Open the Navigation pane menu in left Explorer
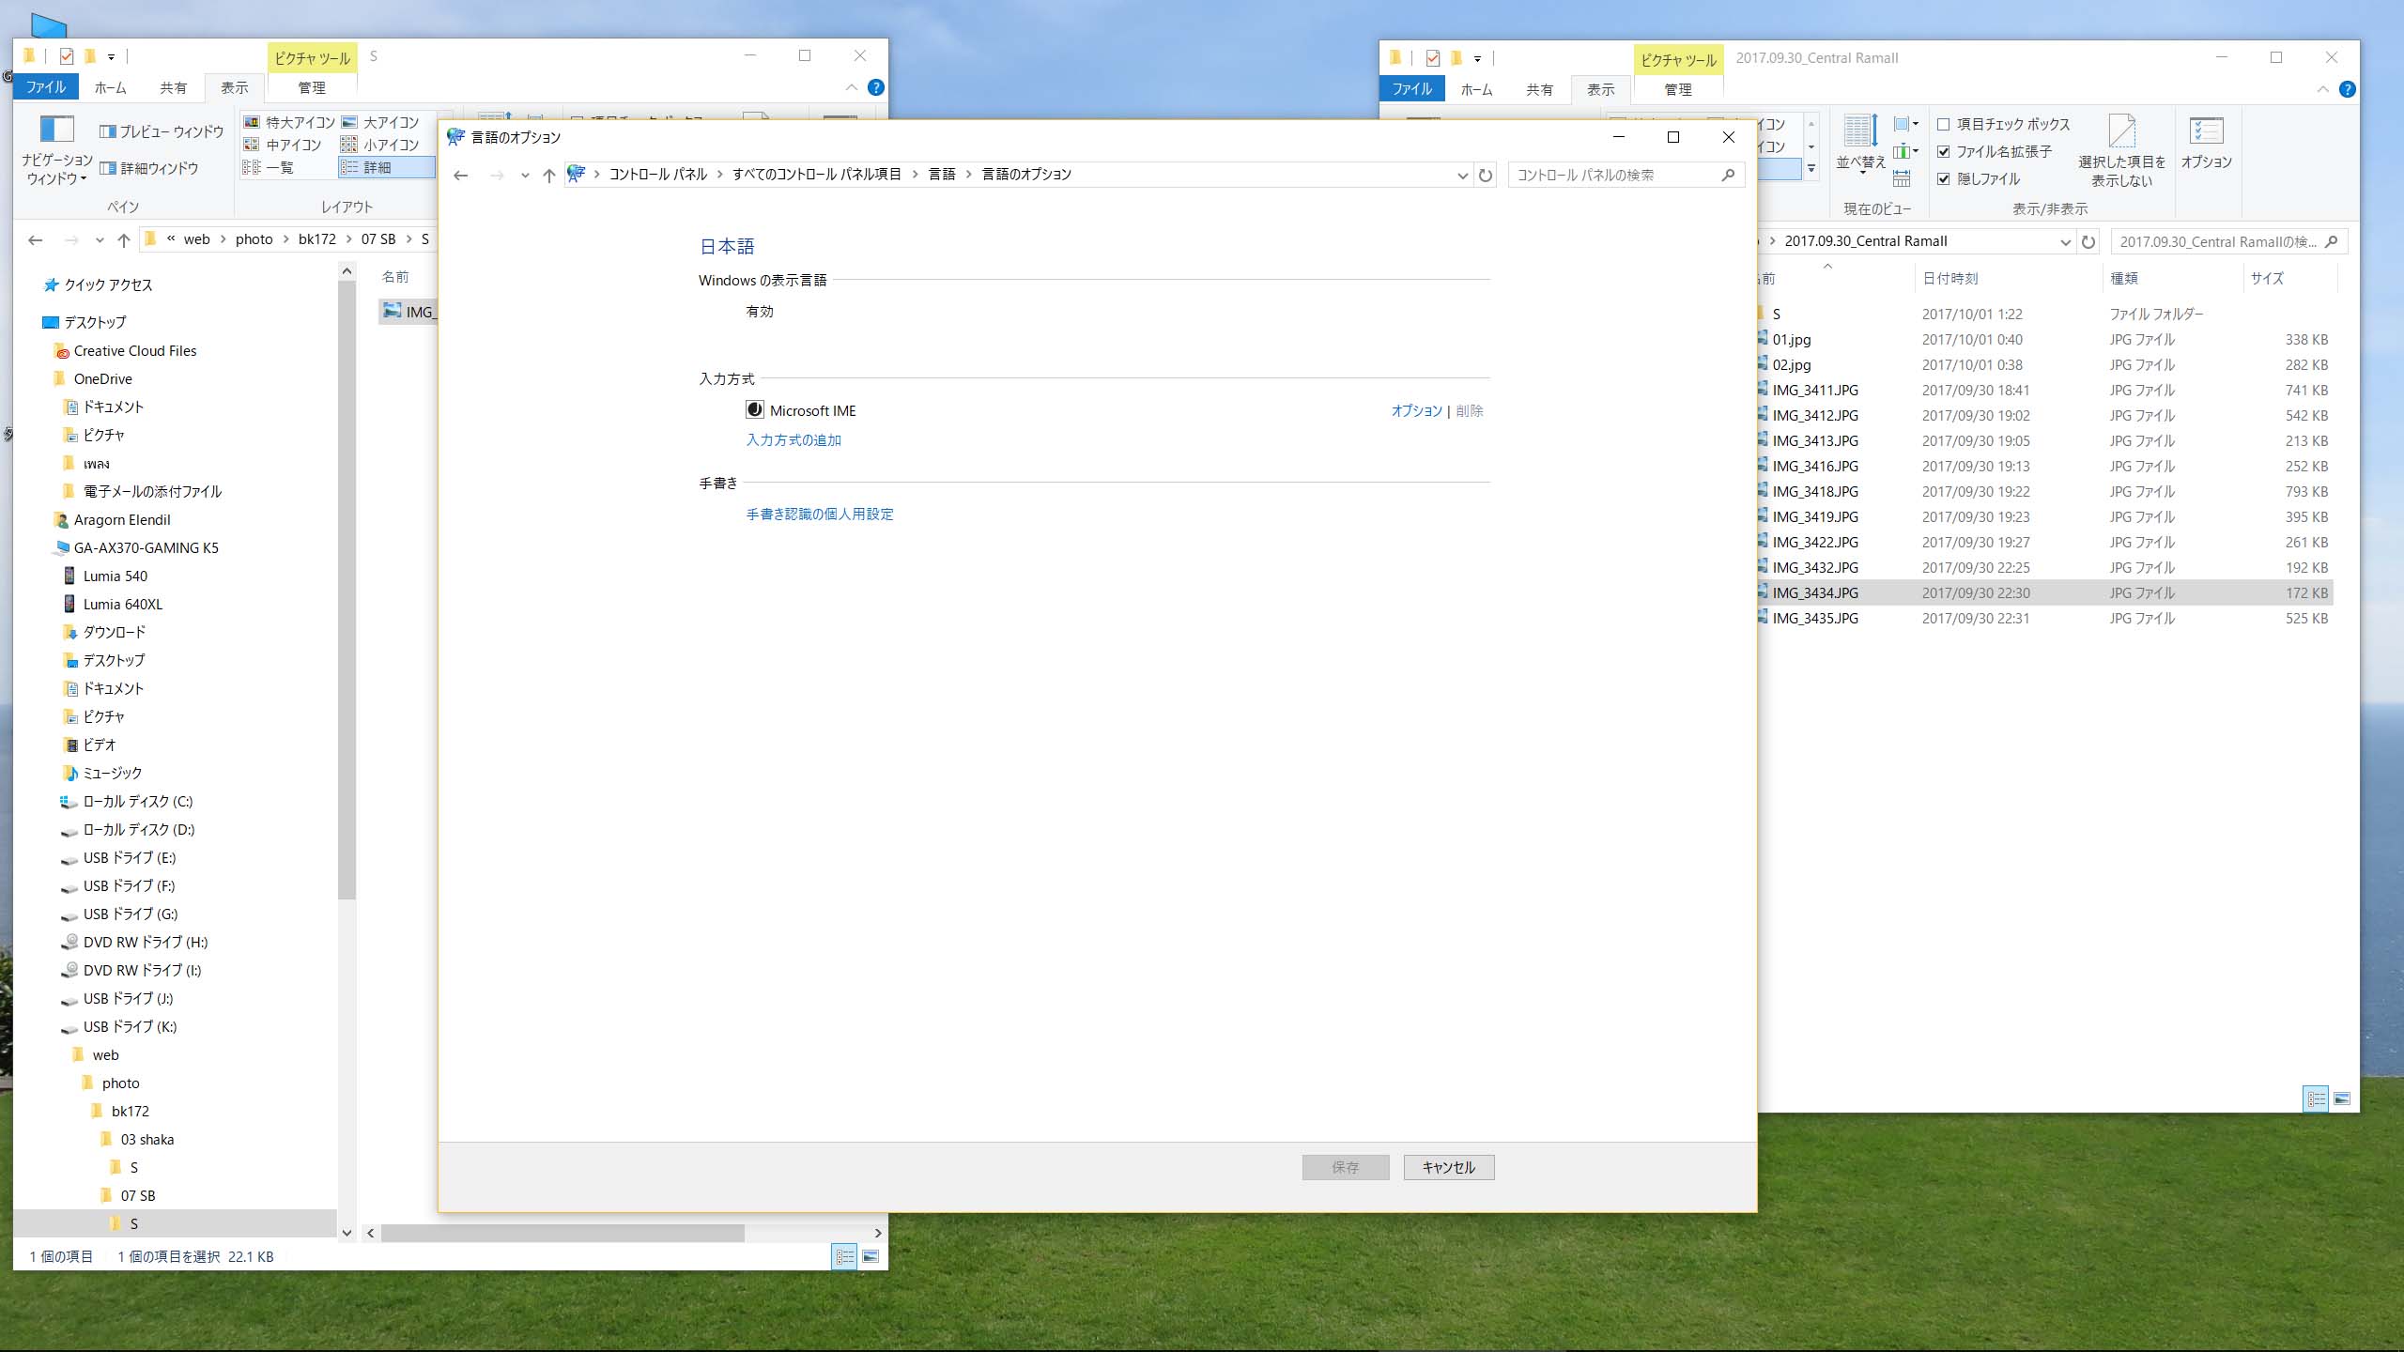 click(x=56, y=150)
